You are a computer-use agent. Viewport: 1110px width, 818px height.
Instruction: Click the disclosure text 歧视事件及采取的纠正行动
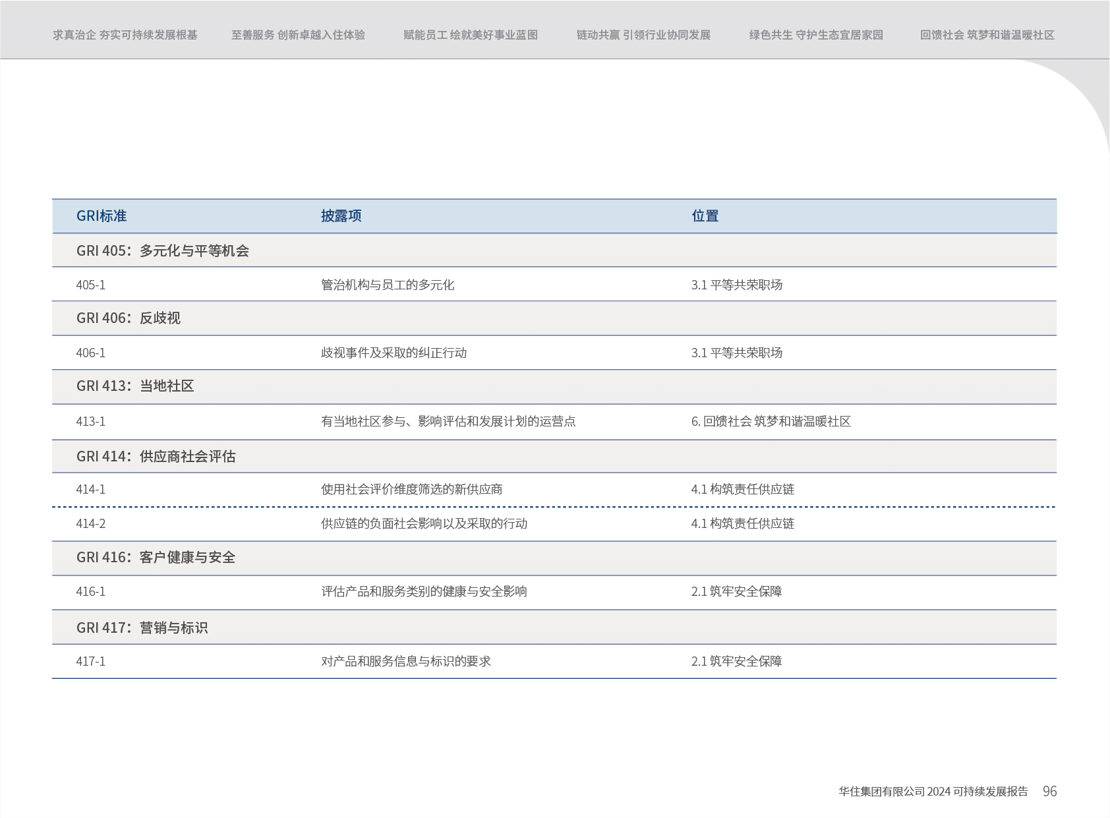[x=394, y=353]
